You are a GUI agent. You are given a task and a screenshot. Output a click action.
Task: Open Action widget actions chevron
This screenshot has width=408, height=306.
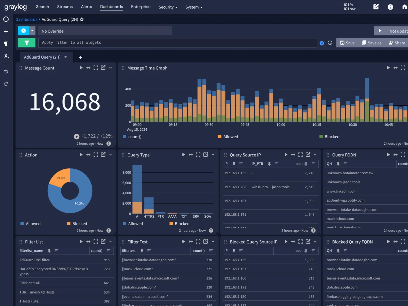pos(110,155)
